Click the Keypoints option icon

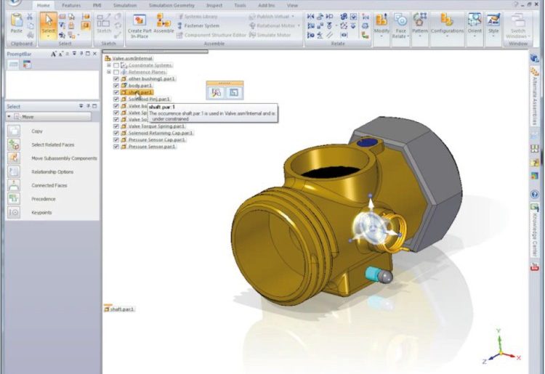tap(14, 212)
